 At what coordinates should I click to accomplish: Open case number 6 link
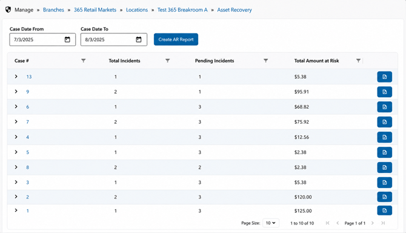point(27,107)
